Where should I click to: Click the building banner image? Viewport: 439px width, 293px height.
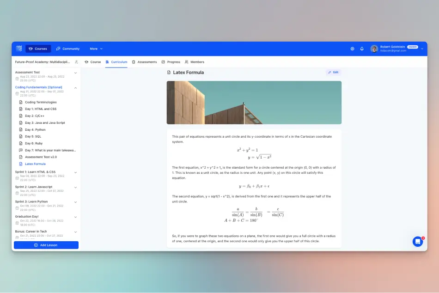(254, 103)
